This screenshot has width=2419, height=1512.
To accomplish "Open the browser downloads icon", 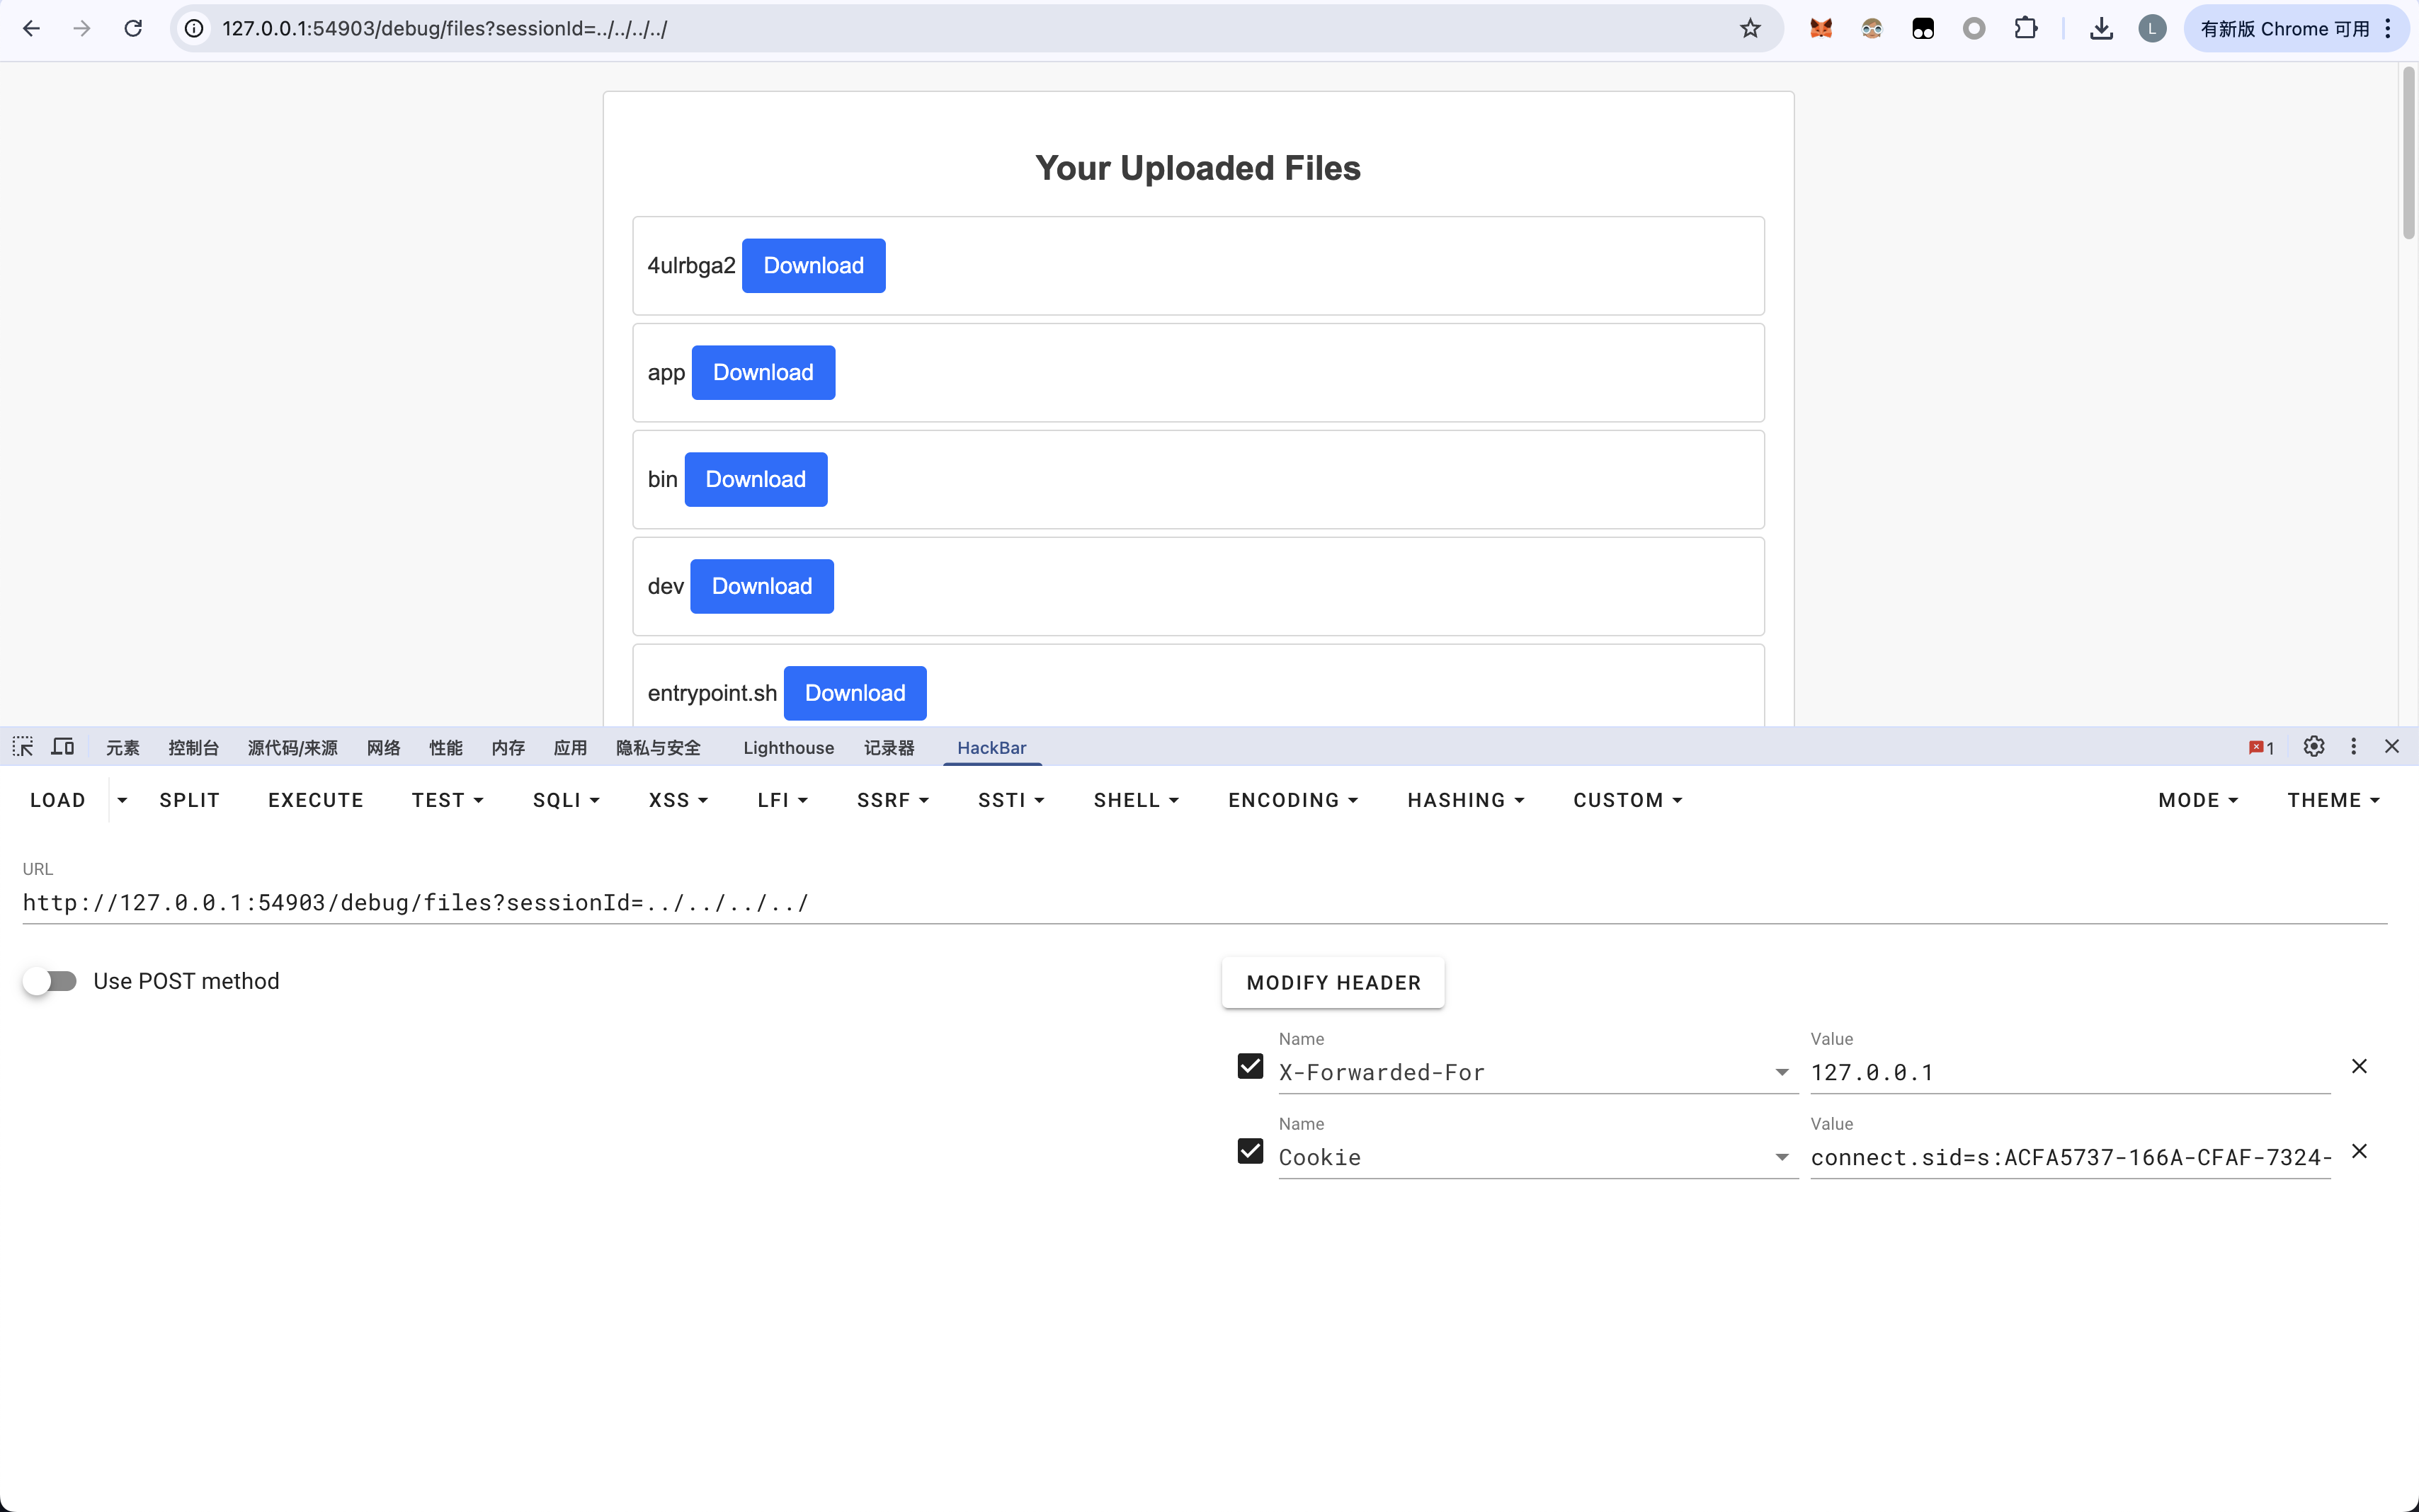I will click(2101, 28).
